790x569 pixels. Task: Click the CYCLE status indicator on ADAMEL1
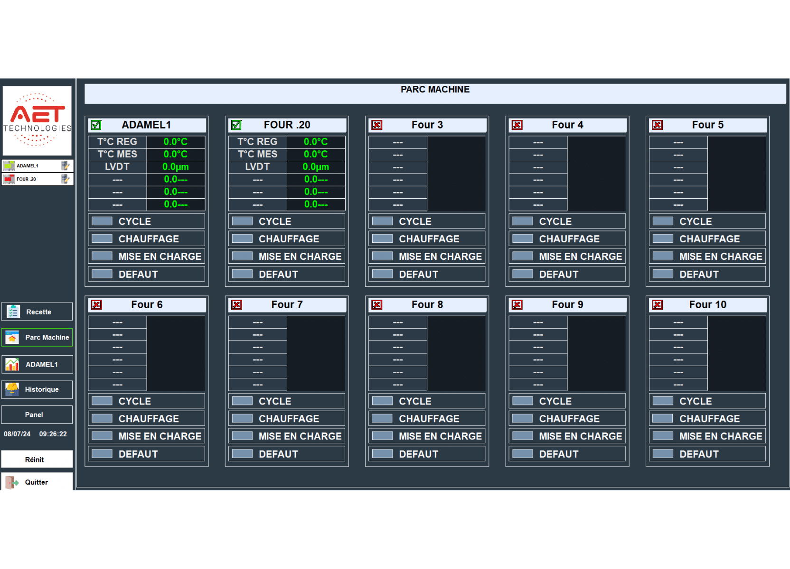click(x=102, y=221)
